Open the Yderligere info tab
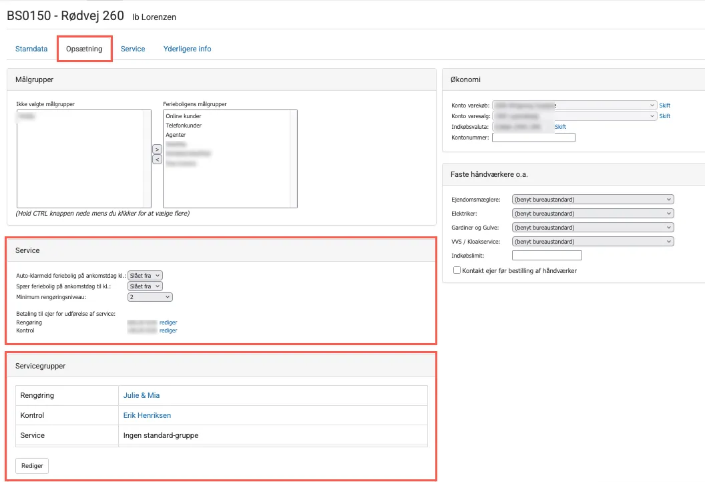This screenshot has width=705, height=482. point(187,49)
